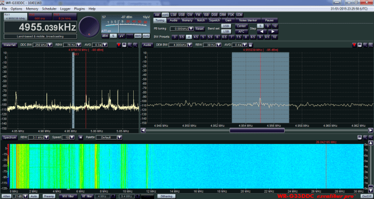Click the Center button
Image resolution: width=374 pixels, height=199 pixels.
(x=241, y=26)
